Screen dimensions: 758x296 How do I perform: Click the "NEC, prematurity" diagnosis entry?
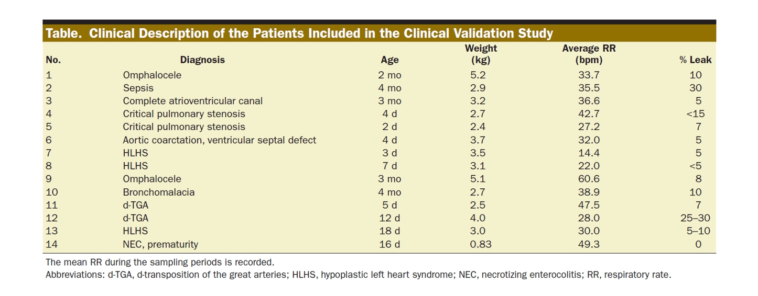coord(160,244)
